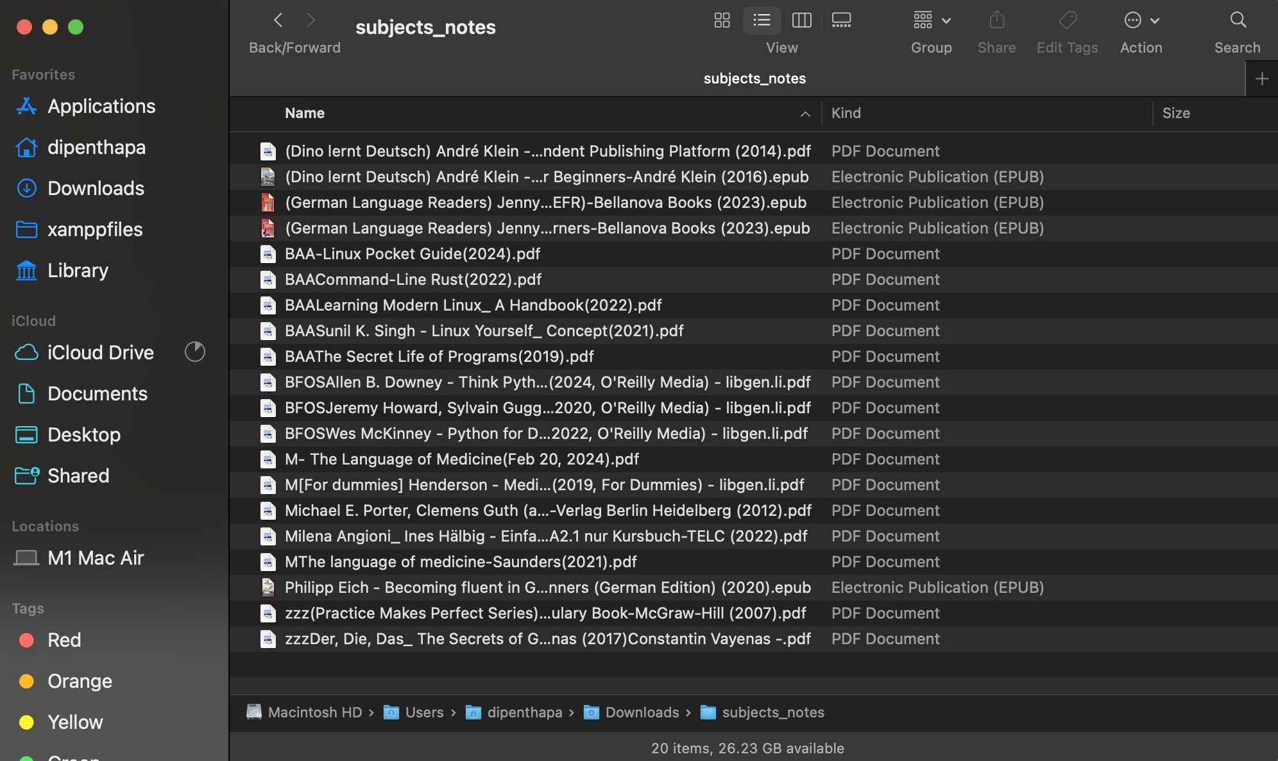This screenshot has height=761, width=1278.
Task: Open the Group options dropdown
Action: coord(931,21)
